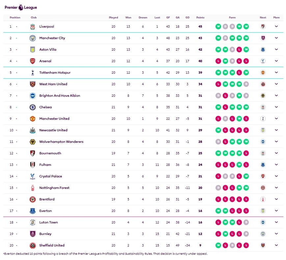Expand more info for West Ham United
This screenshot has width=286, height=260.
(276, 84)
